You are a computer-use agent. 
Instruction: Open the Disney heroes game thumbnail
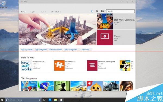(29, 86)
